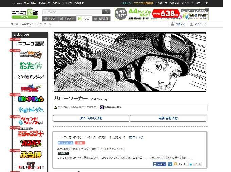Open the 電子書籍 tab
231x172 pixels.
pyautogui.click(x=101, y=19)
